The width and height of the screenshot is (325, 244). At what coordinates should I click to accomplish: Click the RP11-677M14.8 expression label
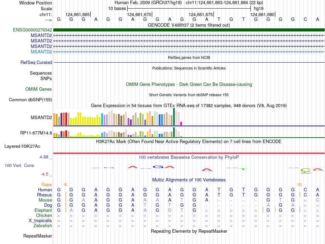click(36, 133)
